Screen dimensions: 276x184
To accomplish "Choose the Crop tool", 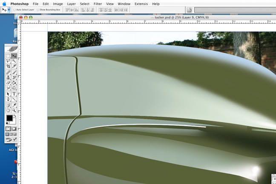I will [8, 66].
